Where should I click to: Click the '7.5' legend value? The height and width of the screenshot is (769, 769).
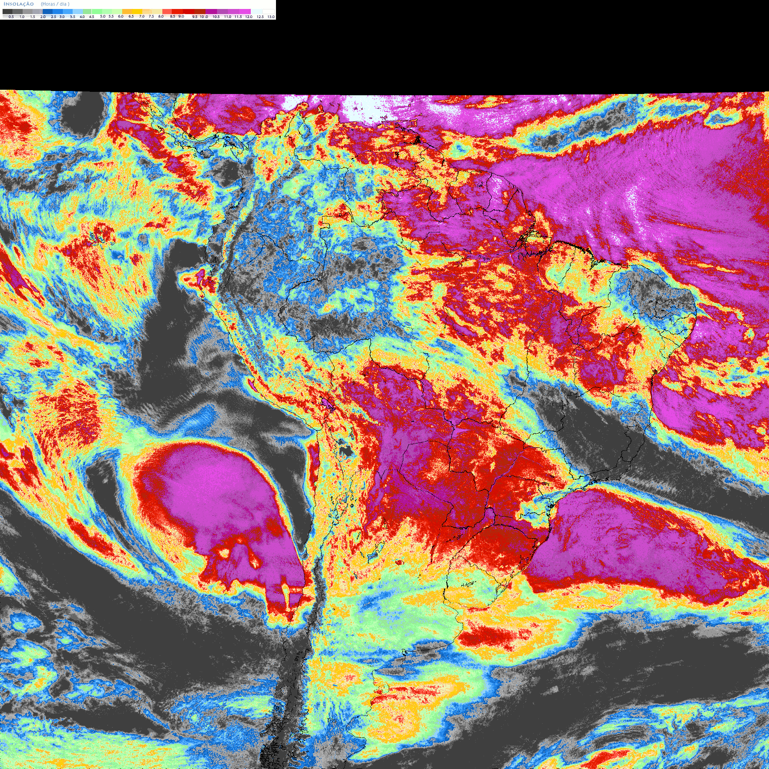(x=151, y=16)
